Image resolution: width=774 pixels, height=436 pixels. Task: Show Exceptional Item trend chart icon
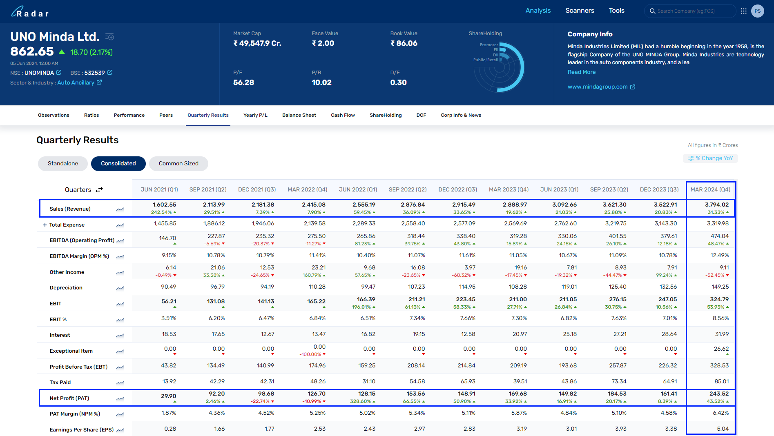click(120, 351)
